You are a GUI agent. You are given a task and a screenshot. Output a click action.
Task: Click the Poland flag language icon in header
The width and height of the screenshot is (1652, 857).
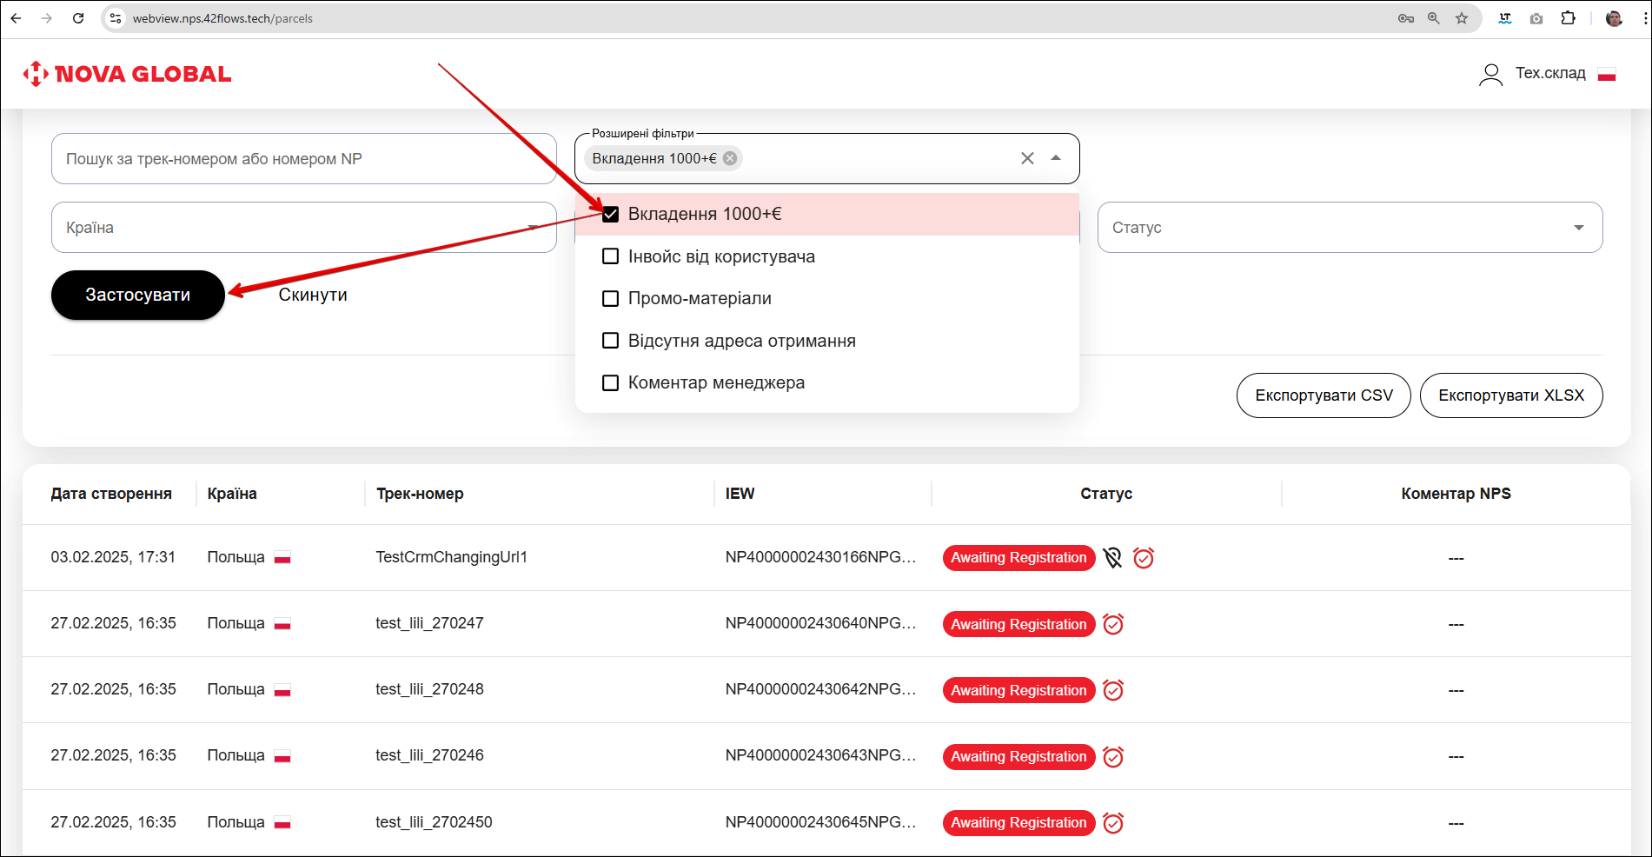[1606, 75]
